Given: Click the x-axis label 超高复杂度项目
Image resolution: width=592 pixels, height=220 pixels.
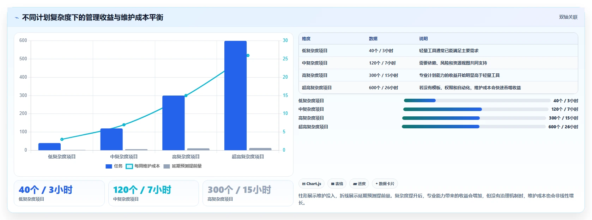Looking at the screenshot, I should pos(248,157).
